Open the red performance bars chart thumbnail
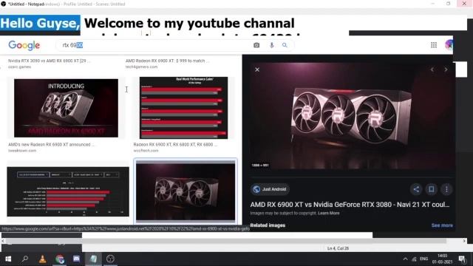This screenshot has width=473, height=266. click(x=183, y=108)
